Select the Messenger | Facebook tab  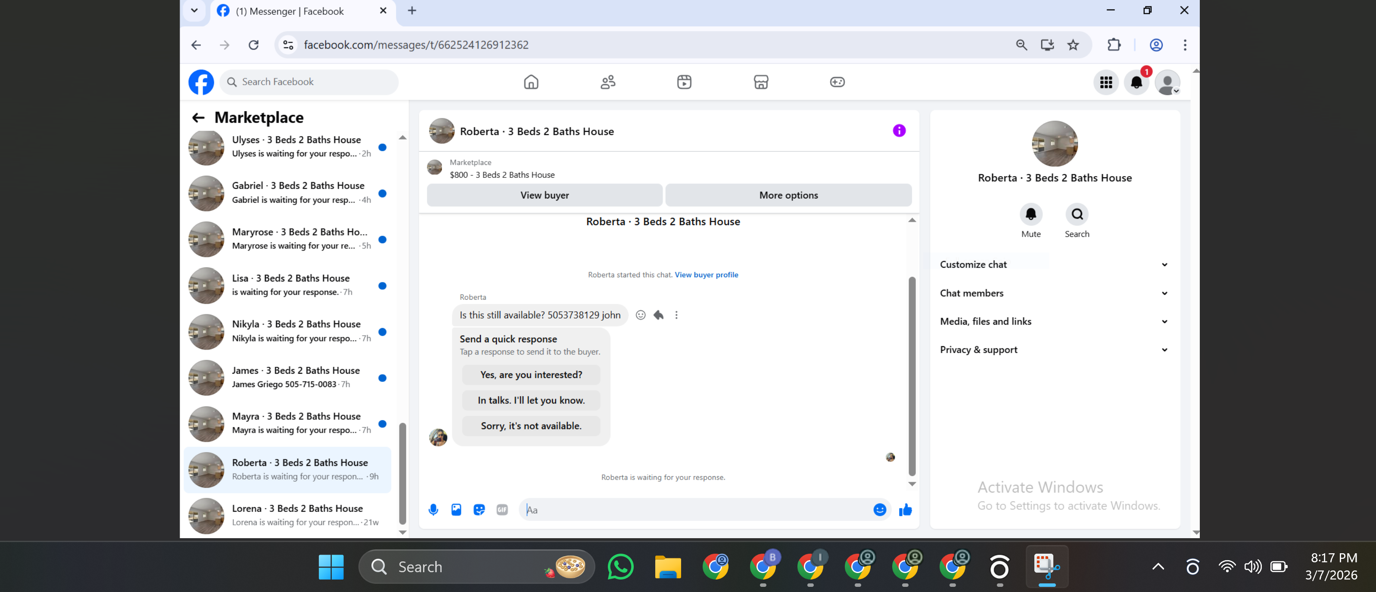pos(303,11)
